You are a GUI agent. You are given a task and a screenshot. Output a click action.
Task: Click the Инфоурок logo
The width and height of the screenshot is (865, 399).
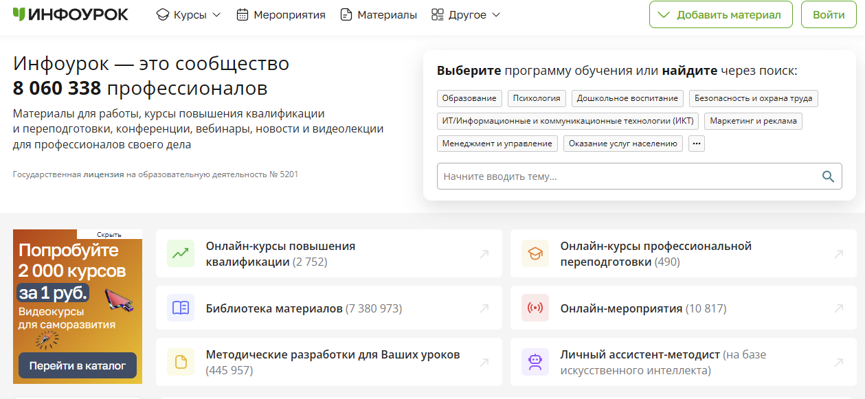pyautogui.click(x=71, y=14)
